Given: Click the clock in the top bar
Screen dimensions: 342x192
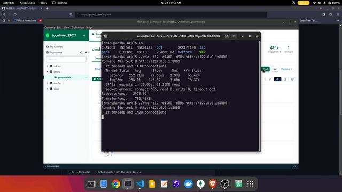Looking at the screenshot, I should coord(171,3).
